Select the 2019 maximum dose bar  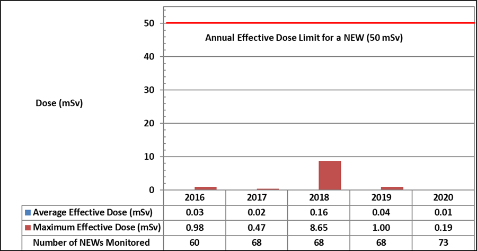(x=392, y=188)
